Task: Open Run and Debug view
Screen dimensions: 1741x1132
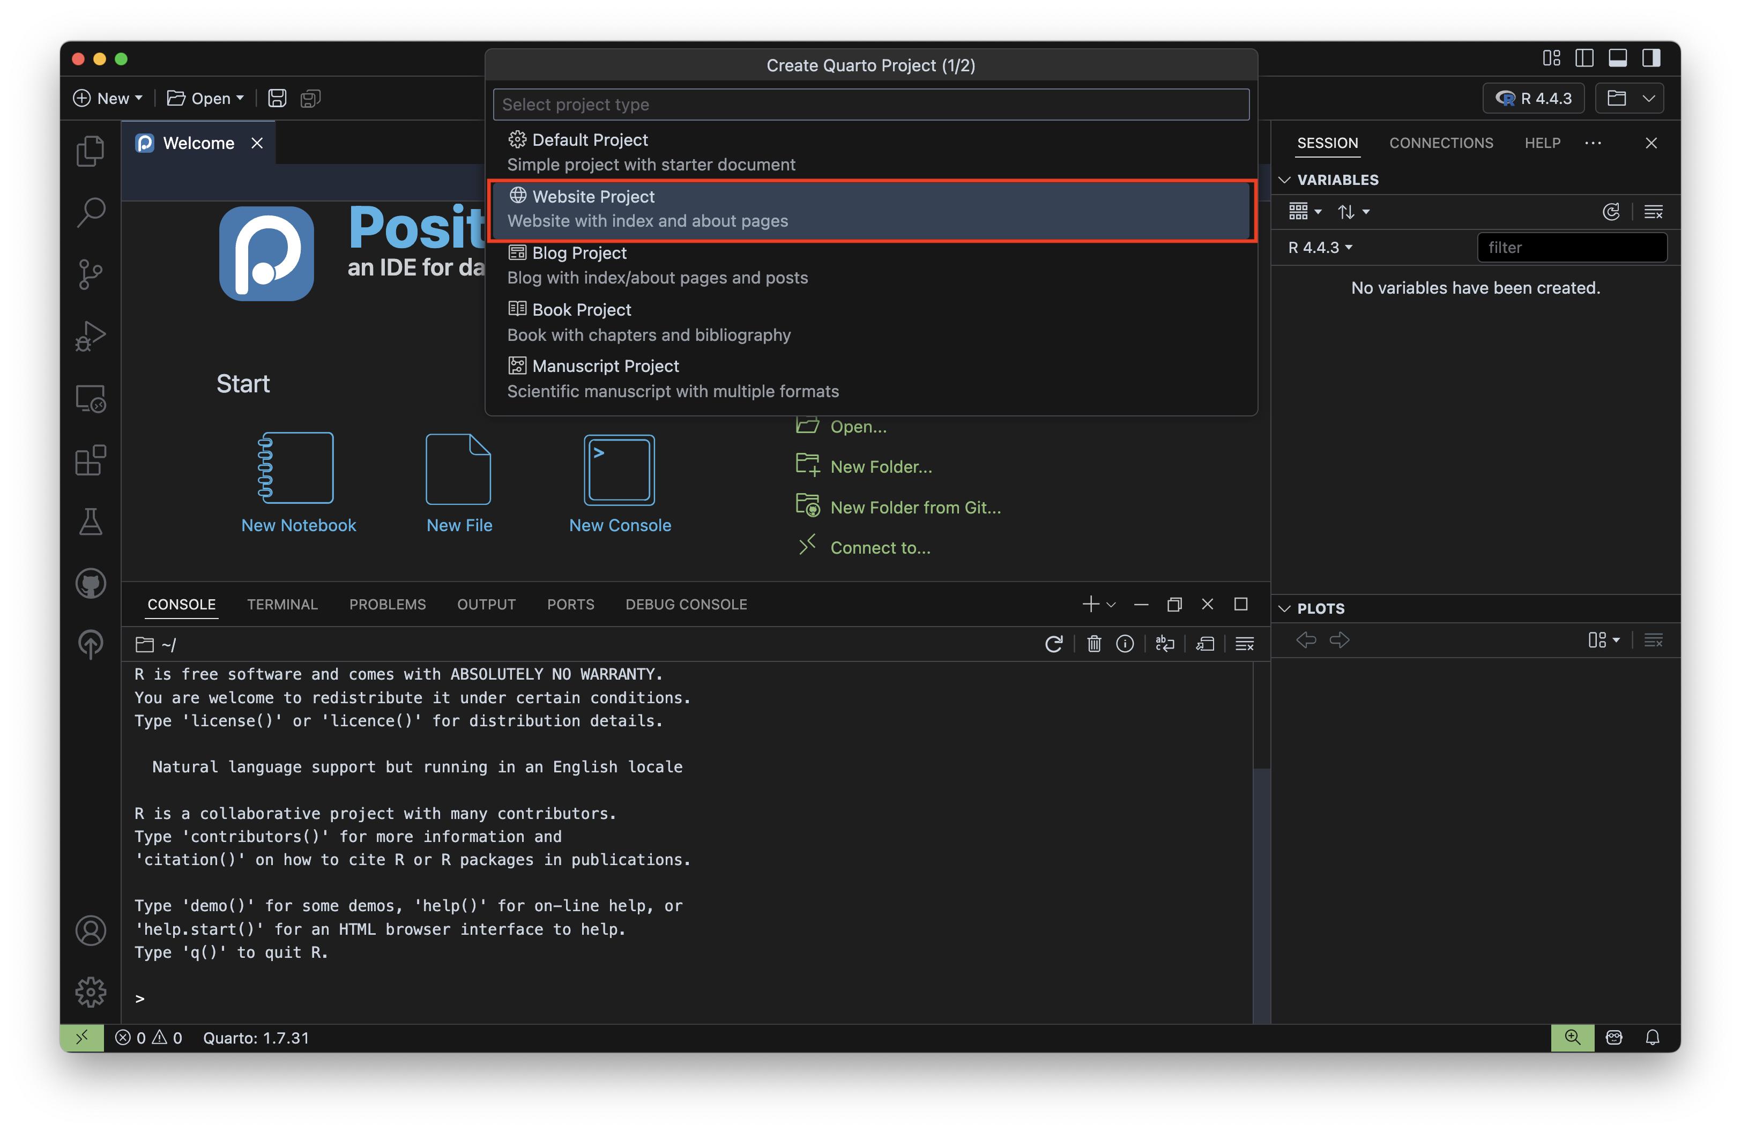Action: (x=91, y=337)
